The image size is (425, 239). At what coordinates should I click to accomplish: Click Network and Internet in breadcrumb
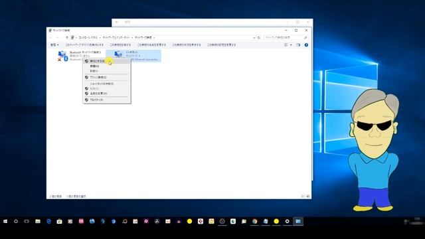point(116,37)
